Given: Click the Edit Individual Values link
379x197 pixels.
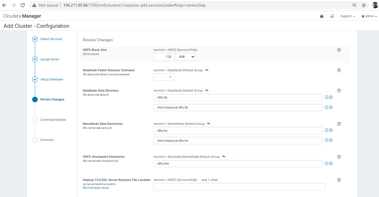Looking at the screenshot, I should point(96,188).
